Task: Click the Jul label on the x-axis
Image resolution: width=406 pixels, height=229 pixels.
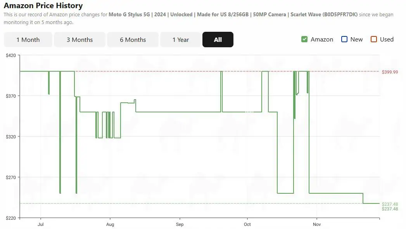Action: tap(40, 224)
